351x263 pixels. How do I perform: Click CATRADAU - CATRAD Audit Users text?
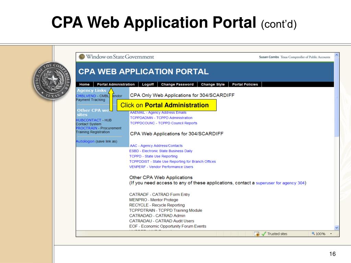162,221
